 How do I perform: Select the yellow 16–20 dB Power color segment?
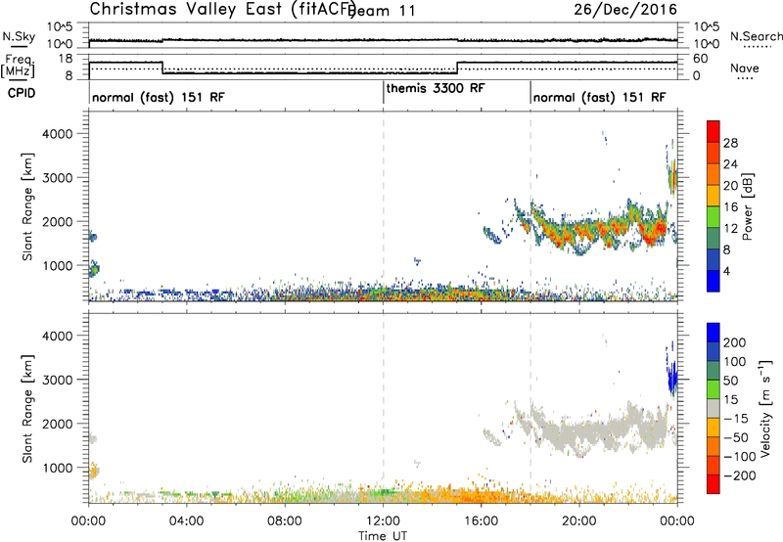click(714, 196)
